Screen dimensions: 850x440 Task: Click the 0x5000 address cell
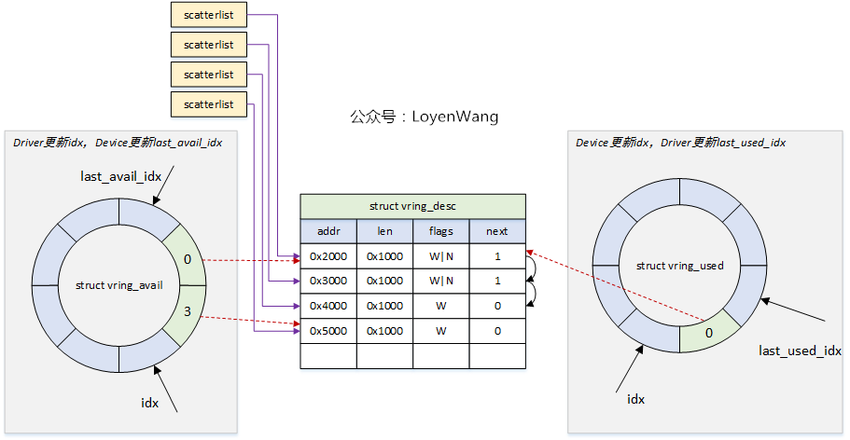coord(328,331)
